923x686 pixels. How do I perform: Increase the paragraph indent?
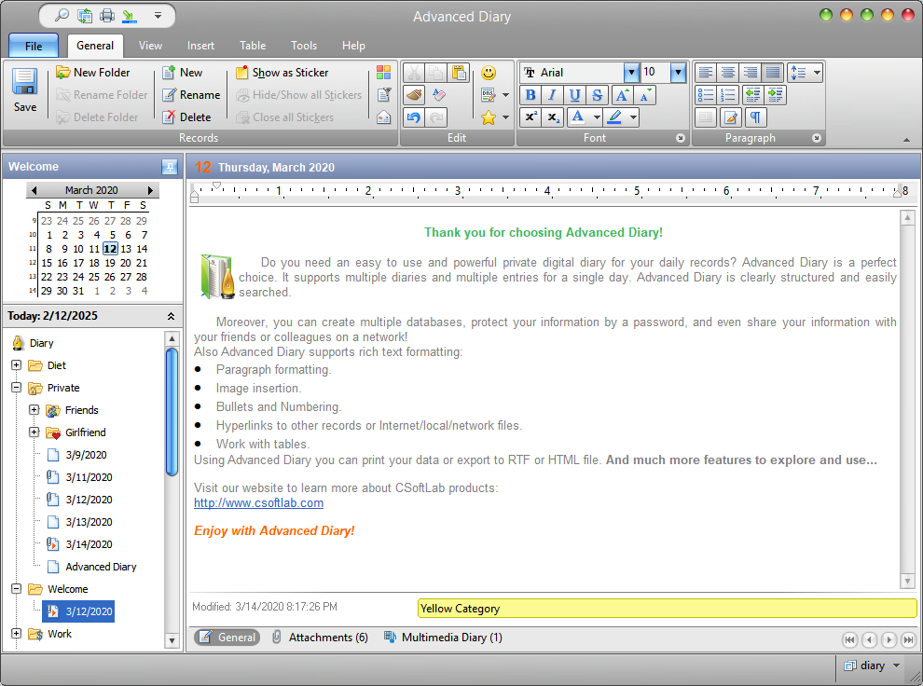(x=776, y=95)
